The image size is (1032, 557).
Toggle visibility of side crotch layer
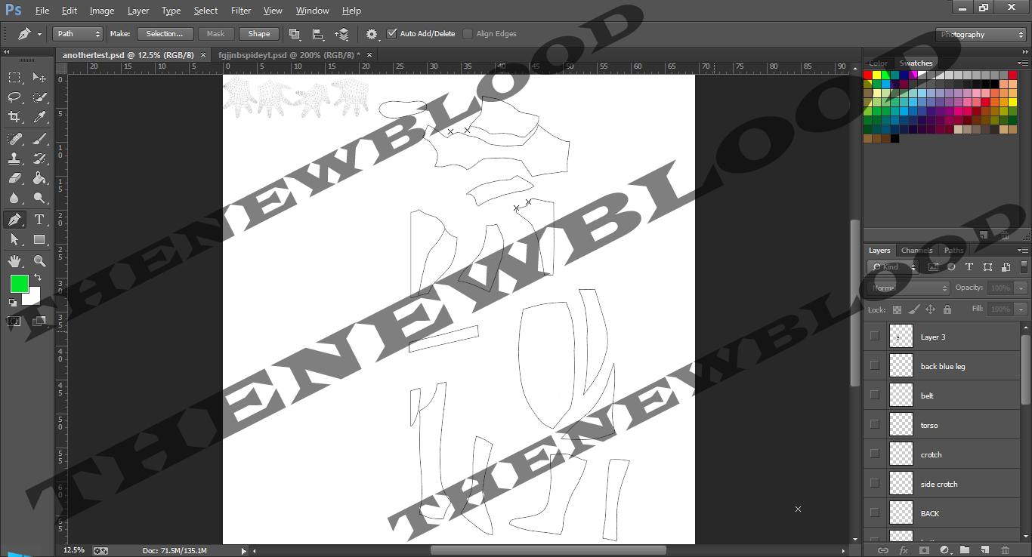click(875, 484)
